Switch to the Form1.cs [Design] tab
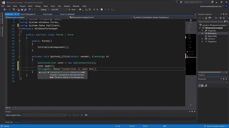229x128 pixels. click(67, 14)
